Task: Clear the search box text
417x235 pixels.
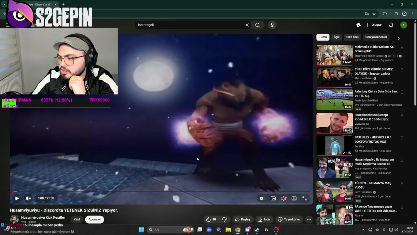Action: tap(247, 25)
